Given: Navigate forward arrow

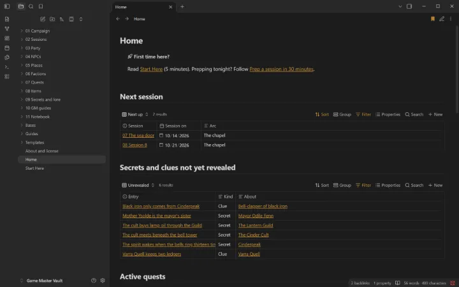Looking at the screenshot, I should (x=127, y=18).
